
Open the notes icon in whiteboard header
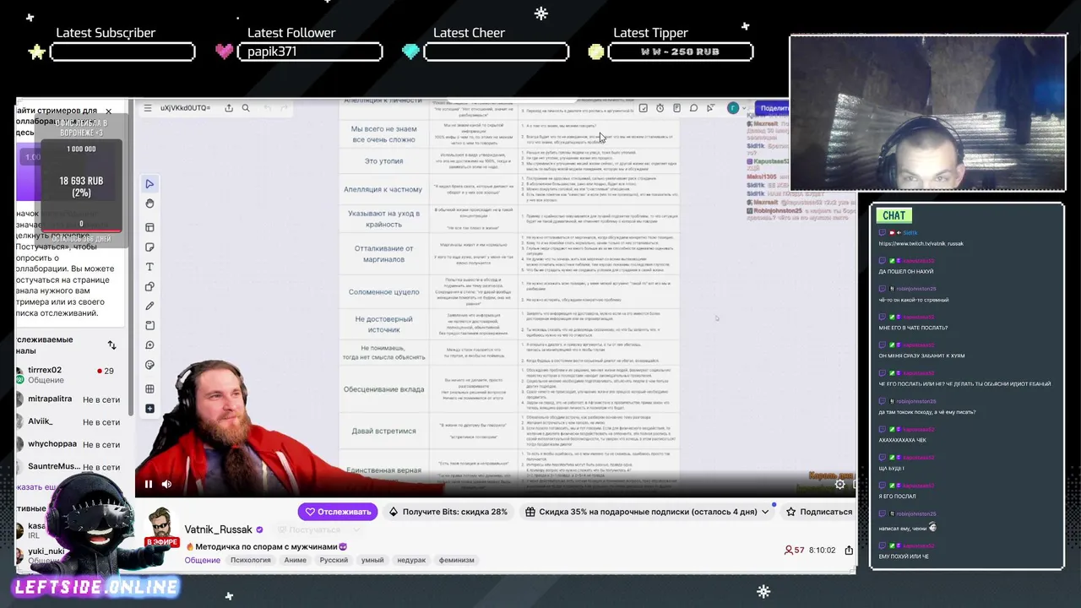click(677, 108)
